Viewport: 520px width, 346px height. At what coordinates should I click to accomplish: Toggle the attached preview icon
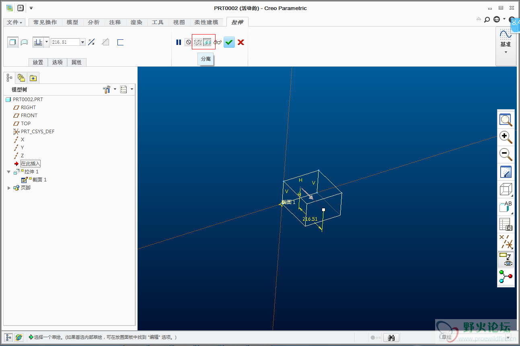[x=207, y=42]
